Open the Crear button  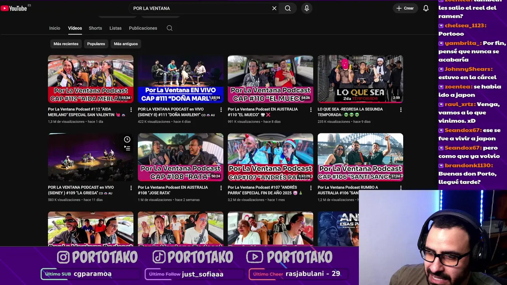[405, 8]
